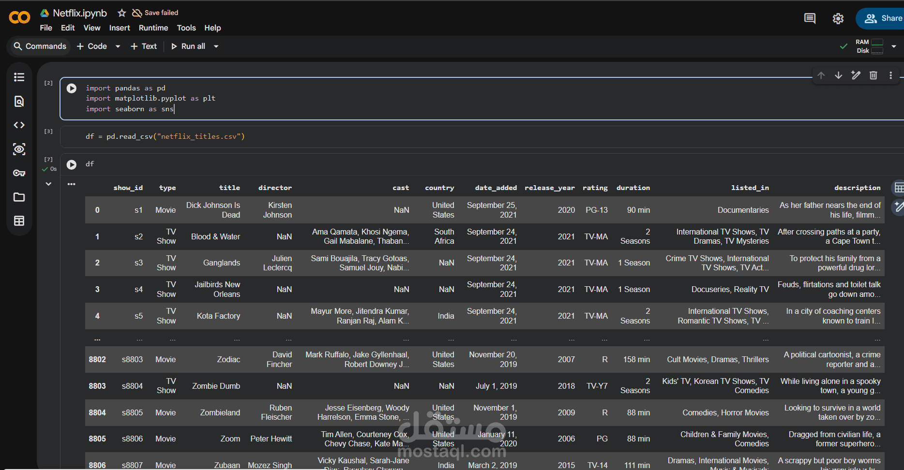Select the Kota Factory title cell

tap(218, 316)
